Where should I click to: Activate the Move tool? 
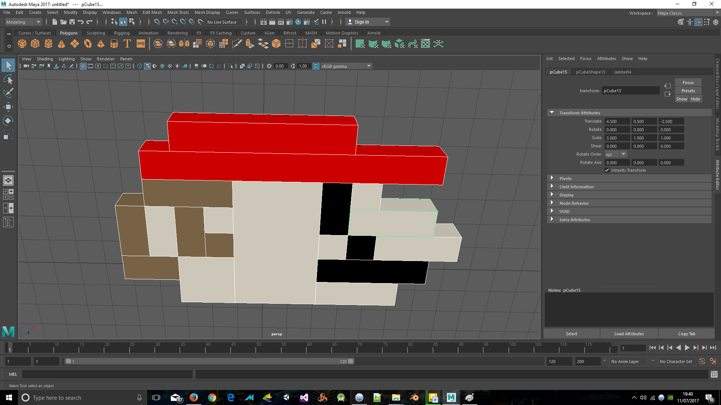click(x=8, y=107)
